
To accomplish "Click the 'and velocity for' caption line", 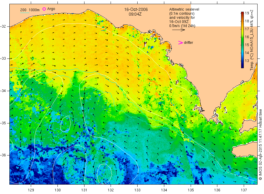I will pos(182,18).
